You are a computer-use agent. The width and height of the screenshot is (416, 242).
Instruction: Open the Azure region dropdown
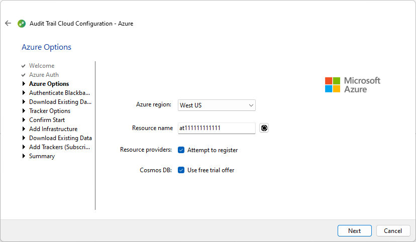217,105
